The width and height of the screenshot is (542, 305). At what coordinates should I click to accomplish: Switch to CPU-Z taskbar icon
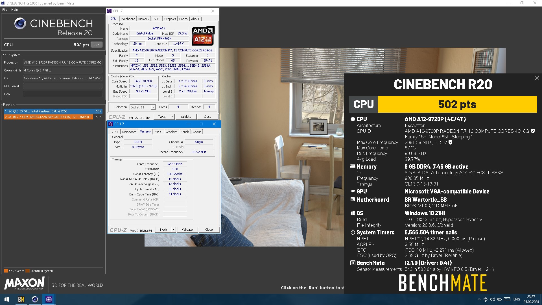pos(49,299)
